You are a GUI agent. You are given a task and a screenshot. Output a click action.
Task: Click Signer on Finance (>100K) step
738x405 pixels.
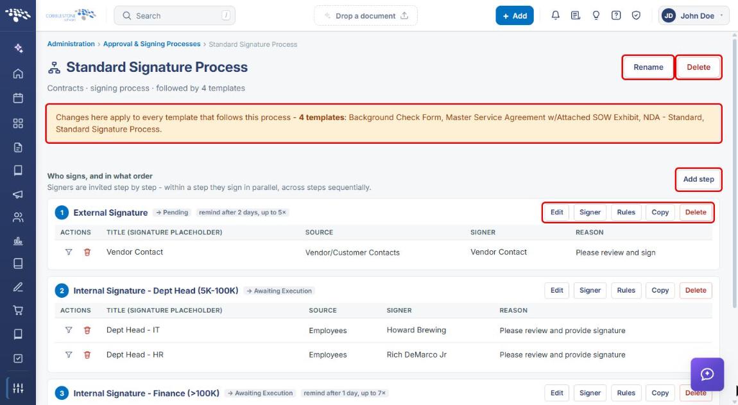[590, 393]
